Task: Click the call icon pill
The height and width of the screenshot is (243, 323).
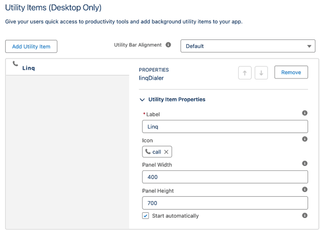Action: point(154,152)
